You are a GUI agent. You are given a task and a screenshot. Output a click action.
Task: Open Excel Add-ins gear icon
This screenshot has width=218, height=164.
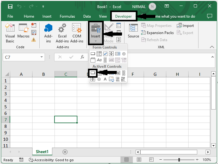62,33
